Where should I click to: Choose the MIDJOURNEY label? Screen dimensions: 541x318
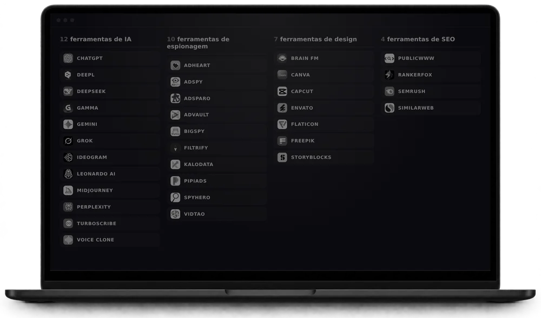[95, 190]
